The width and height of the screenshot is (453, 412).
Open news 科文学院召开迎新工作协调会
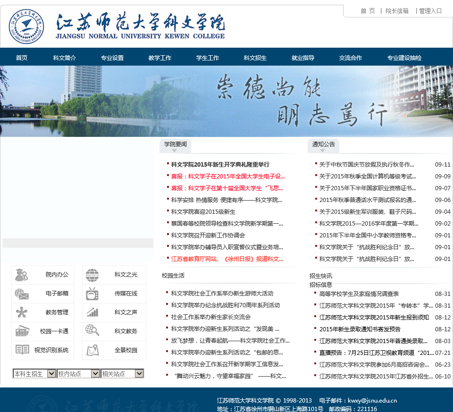click(x=208, y=235)
